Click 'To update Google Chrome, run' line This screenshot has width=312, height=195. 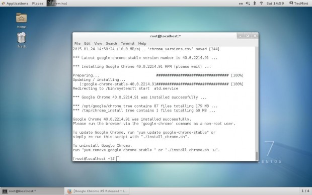[144, 132]
